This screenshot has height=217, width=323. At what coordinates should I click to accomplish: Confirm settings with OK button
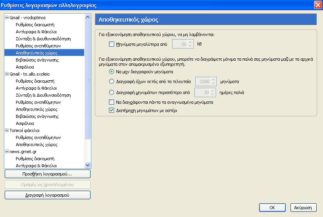tap(272, 208)
